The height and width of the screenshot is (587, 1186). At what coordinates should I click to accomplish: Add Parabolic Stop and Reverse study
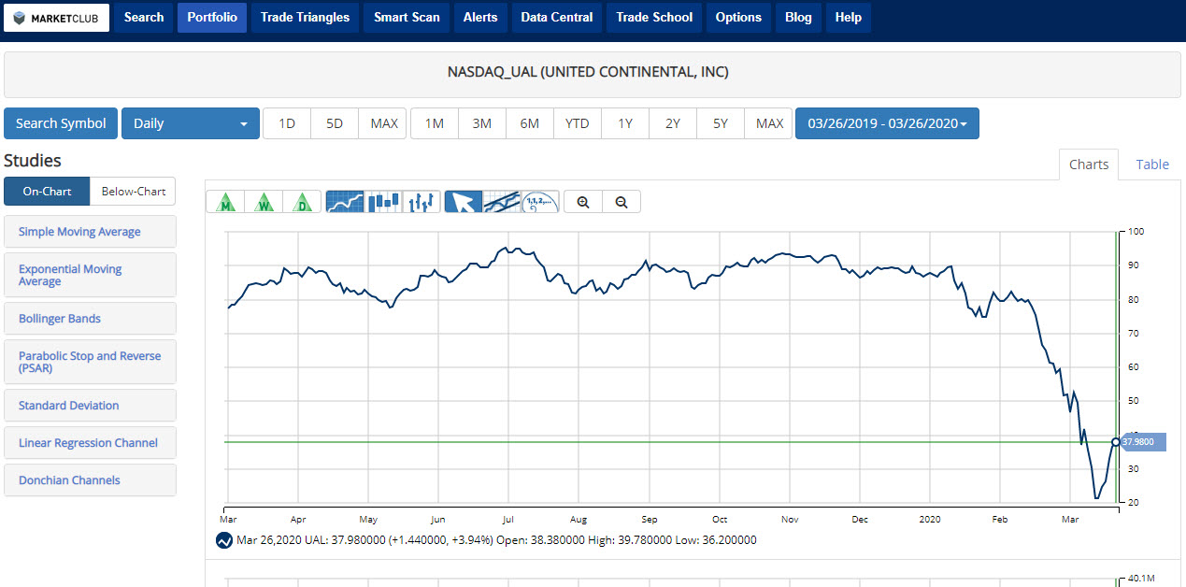[x=90, y=362]
